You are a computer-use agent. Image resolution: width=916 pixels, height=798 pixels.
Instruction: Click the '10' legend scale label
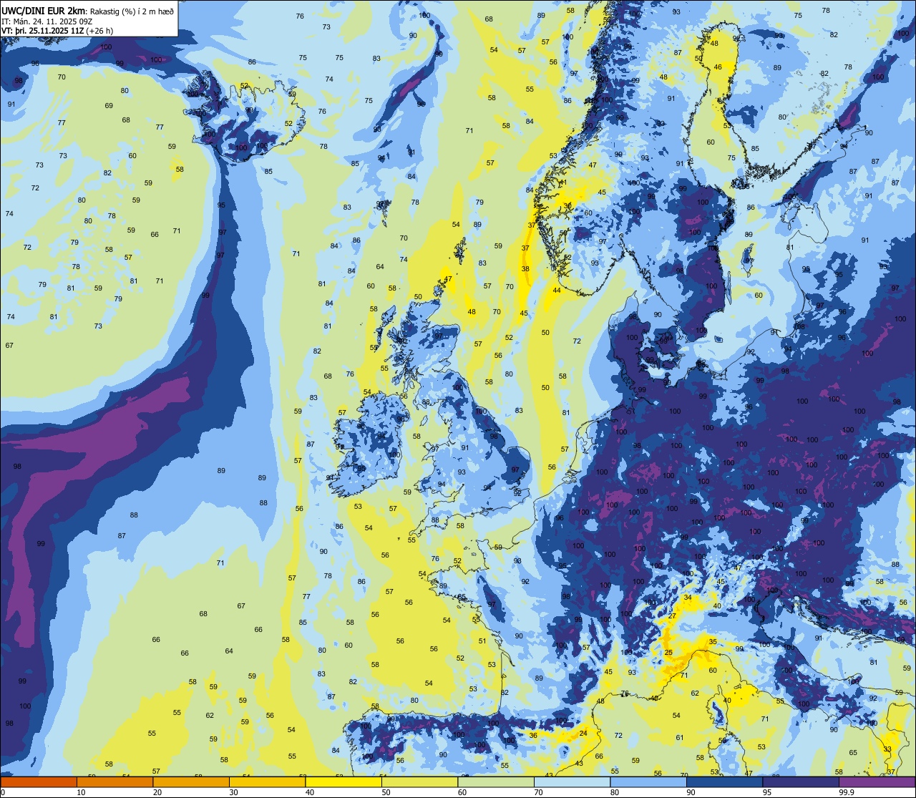[x=81, y=792]
